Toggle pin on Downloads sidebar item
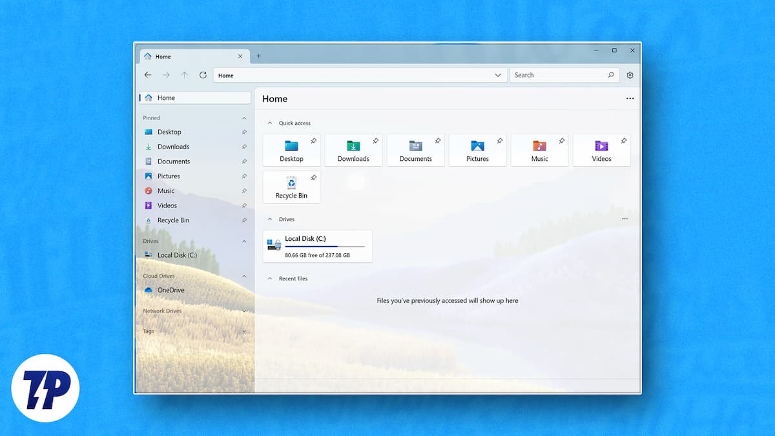The image size is (775, 436). [x=244, y=147]
